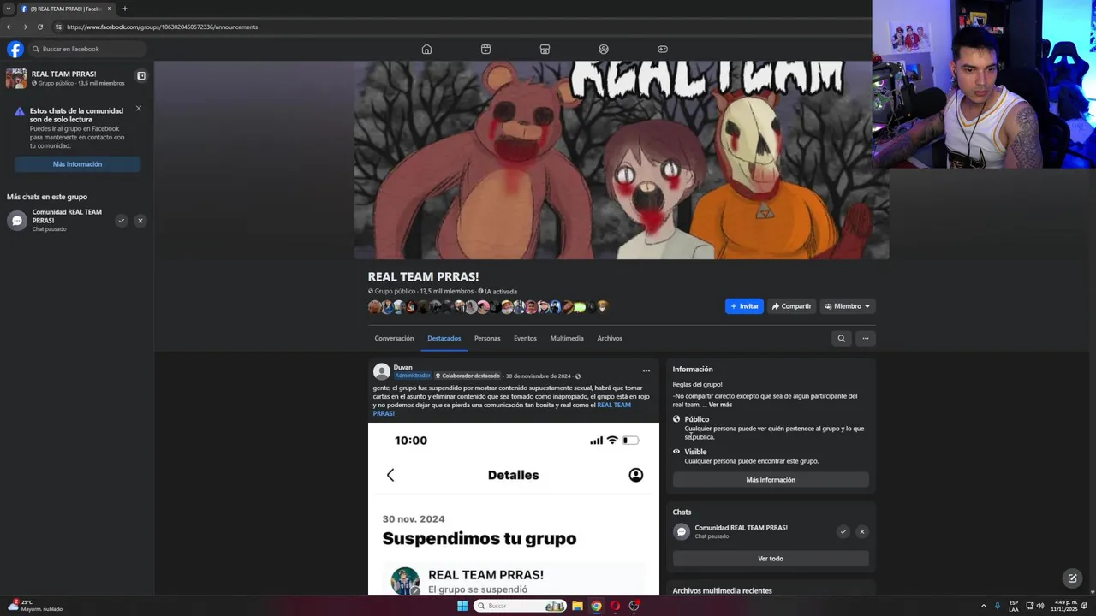
Task: Click the Invitar button
Action: pos(744,306)
